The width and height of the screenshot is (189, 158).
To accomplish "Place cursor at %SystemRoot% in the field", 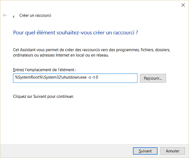I will point(28,77).
